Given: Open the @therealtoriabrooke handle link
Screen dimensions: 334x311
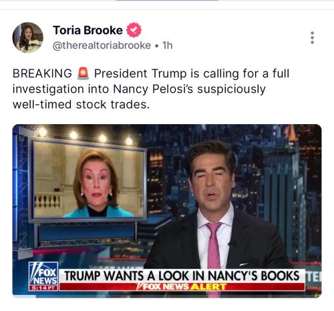Looking at the screenshot, I should [102, 45].
